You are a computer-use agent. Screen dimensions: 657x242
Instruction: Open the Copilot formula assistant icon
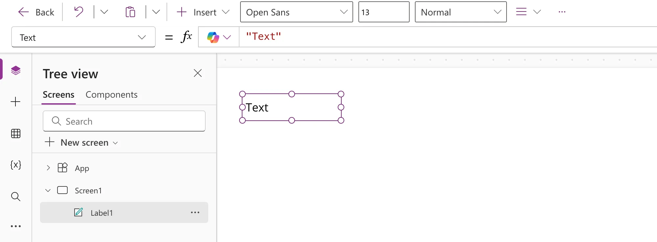(213, 37)
